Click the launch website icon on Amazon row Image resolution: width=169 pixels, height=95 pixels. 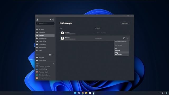tap(124, 38)
